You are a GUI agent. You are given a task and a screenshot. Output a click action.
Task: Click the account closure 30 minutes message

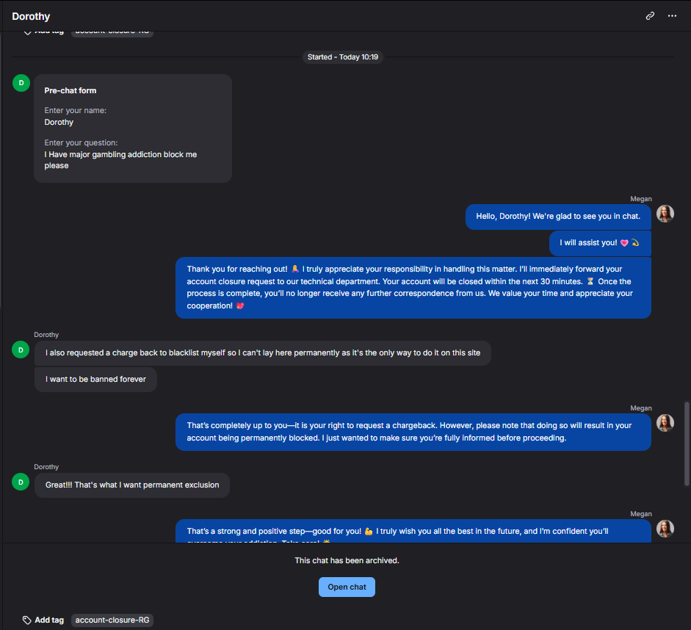(413, 287)
